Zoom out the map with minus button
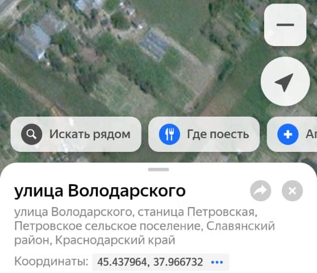The height and width of the screenshot is (273, 317). point(285,25)
